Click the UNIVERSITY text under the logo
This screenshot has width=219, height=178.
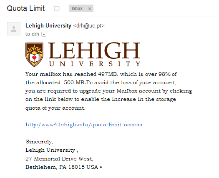[95, 64]
